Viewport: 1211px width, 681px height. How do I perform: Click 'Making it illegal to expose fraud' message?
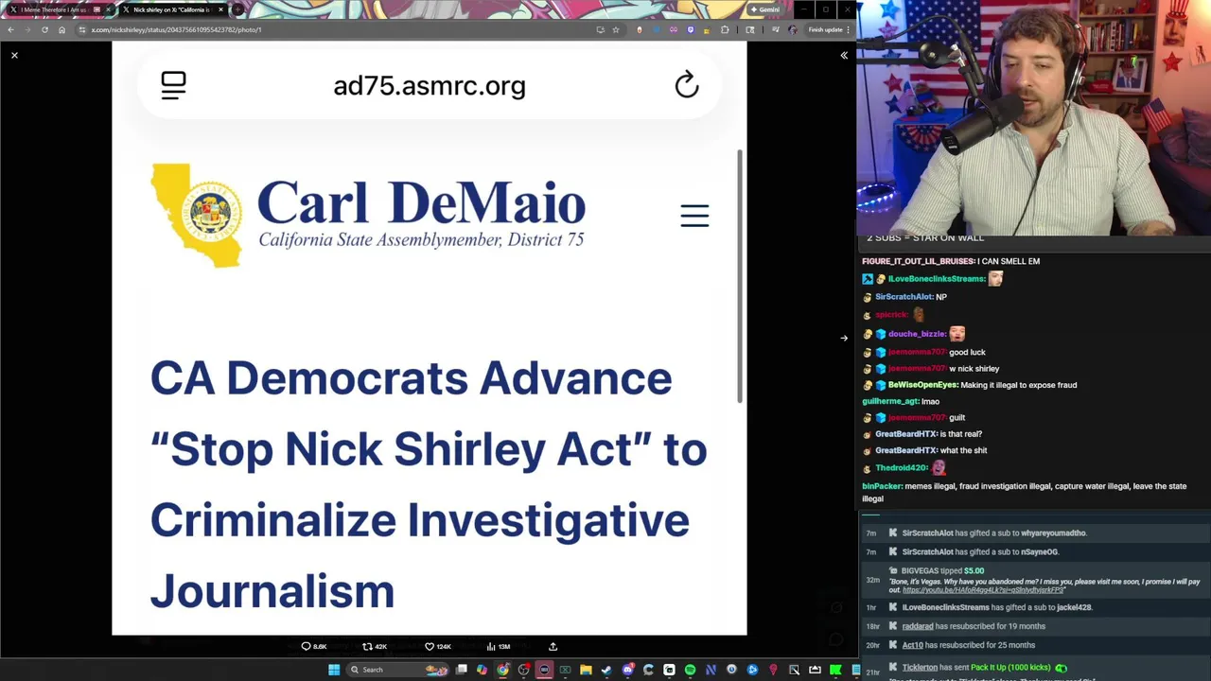pos(1018,385)
